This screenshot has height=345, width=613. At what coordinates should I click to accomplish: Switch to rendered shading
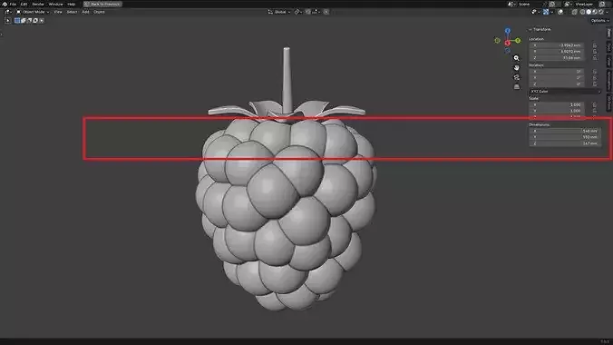pos(600,12)
